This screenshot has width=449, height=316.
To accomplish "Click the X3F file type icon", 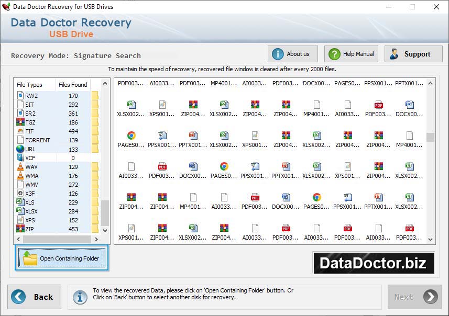I will pos(20,194).
